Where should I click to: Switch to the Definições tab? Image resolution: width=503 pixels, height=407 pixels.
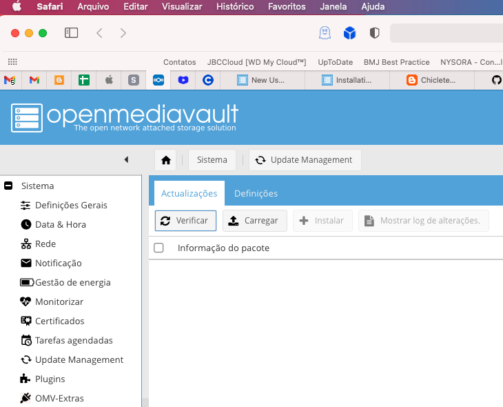pyautogui.click(x=256, y=194)
